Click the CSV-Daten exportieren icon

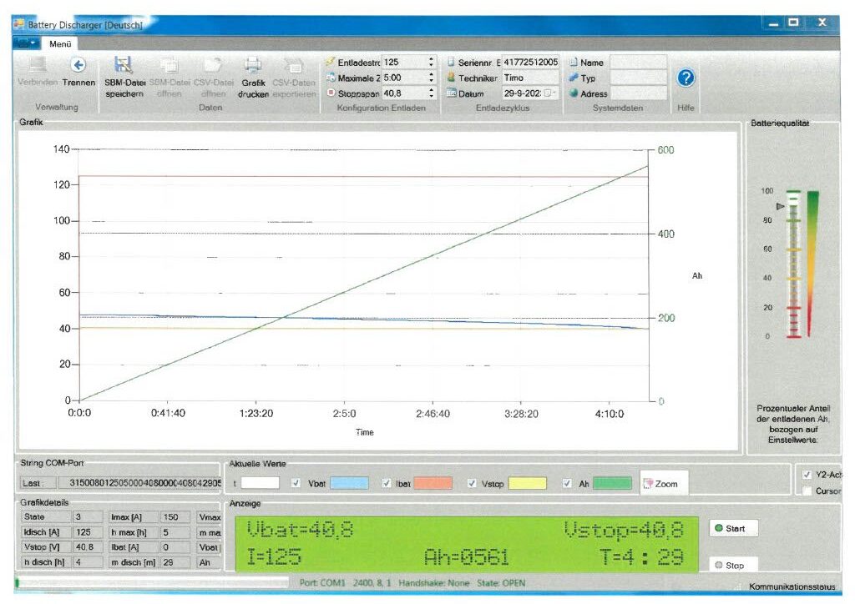[294, 66]
